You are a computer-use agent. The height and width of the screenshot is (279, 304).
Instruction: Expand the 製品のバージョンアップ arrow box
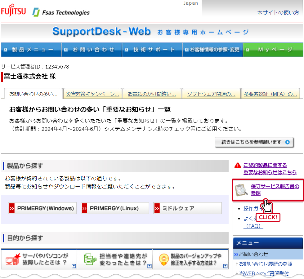coord(225,266)
